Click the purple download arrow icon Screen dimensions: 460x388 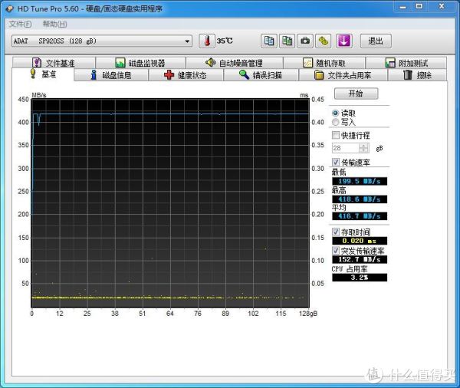pyautogui.click(x=343, y=41)
